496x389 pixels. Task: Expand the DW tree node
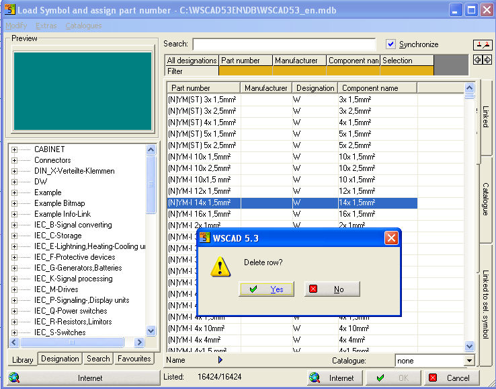point(14,182)
